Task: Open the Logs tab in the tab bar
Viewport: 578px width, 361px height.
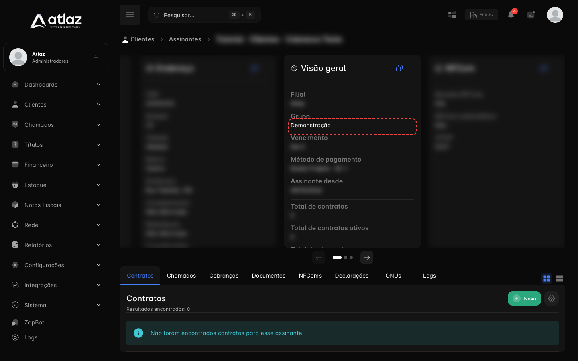Action: coord(429,276)
